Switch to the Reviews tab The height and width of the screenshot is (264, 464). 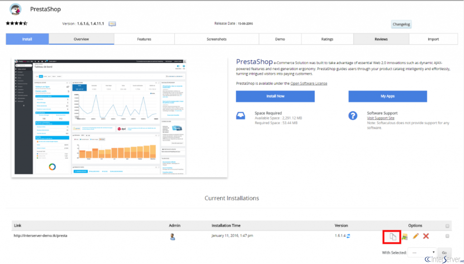coord(381,39)
